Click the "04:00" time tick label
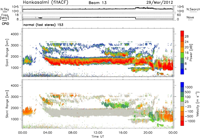Viewport: 200px width, 138px height. click(x=47, y=133)
